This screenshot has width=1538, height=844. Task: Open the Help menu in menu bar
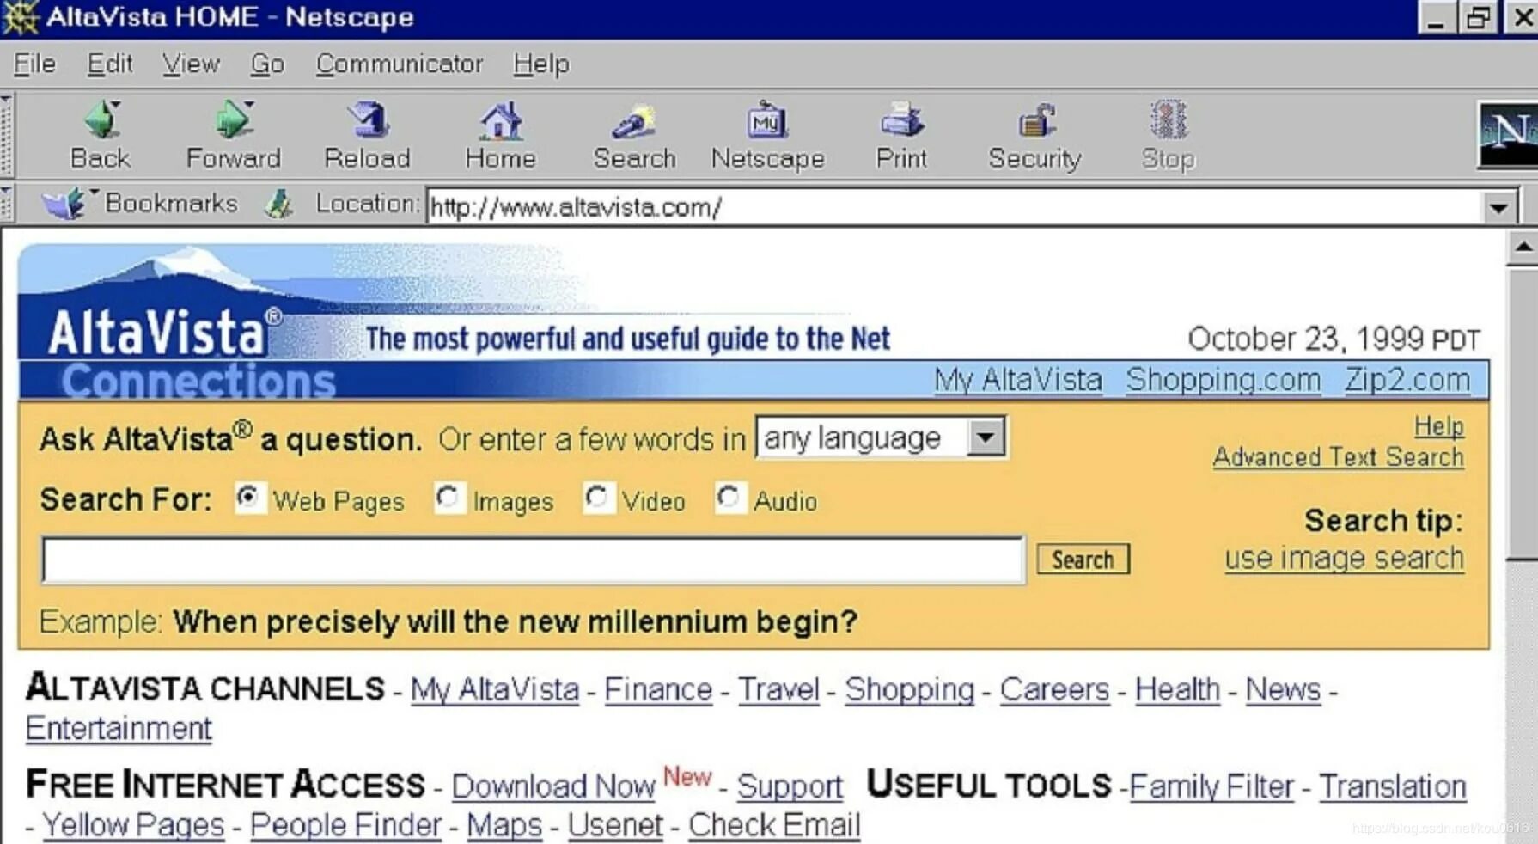click(x=541, y=64)
